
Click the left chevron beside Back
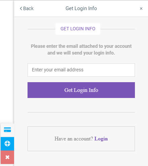(21, 8)
